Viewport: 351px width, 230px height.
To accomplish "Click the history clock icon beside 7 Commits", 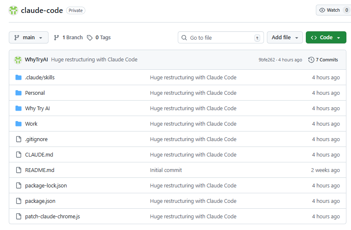I will (311, 60).
